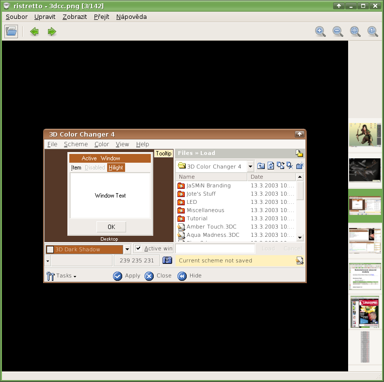384x382 pixels.
Task: Expand the 3D Dark Shadow dropdown
Action: click(128, 249)
